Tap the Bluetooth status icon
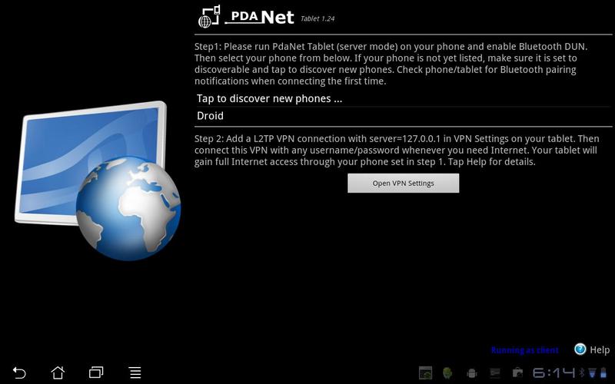This screenshot has width=615, height=384. click(x=582, y=372)
